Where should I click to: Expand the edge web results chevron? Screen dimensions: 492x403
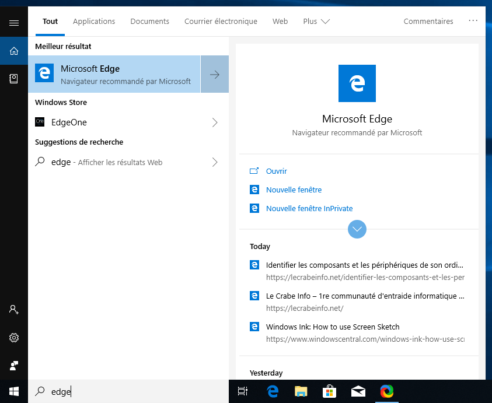[215, 162]
